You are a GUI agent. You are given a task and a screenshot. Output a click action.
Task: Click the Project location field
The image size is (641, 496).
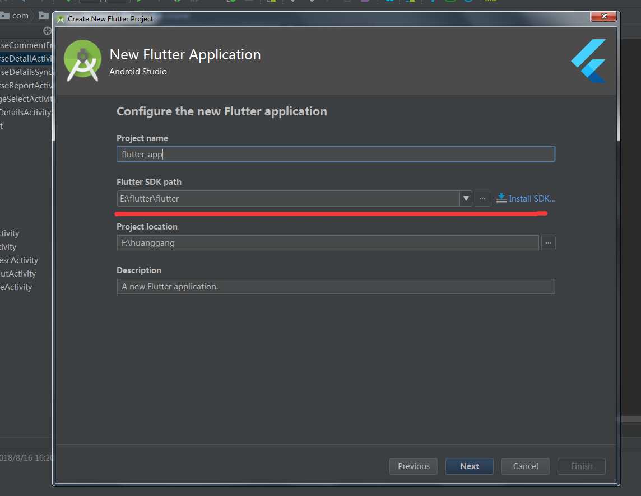[x=327, y=243]
